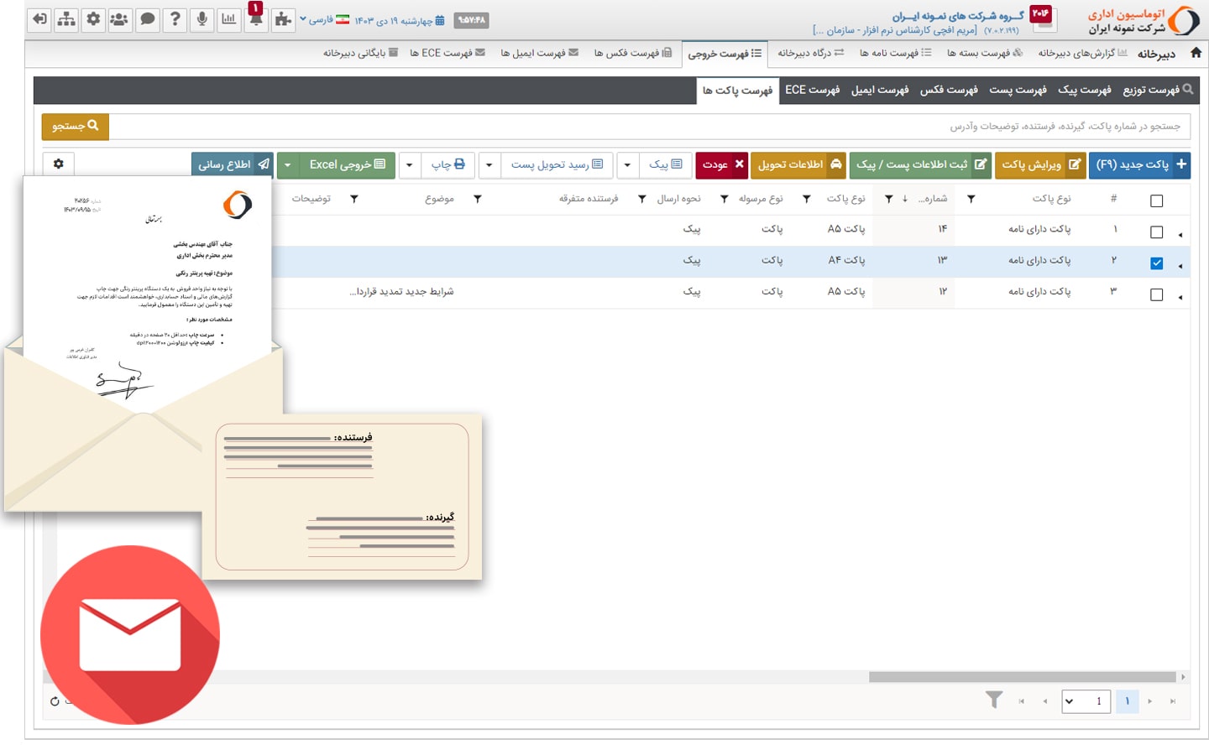Open the puzzle piece plugins icon

point(283,19)
